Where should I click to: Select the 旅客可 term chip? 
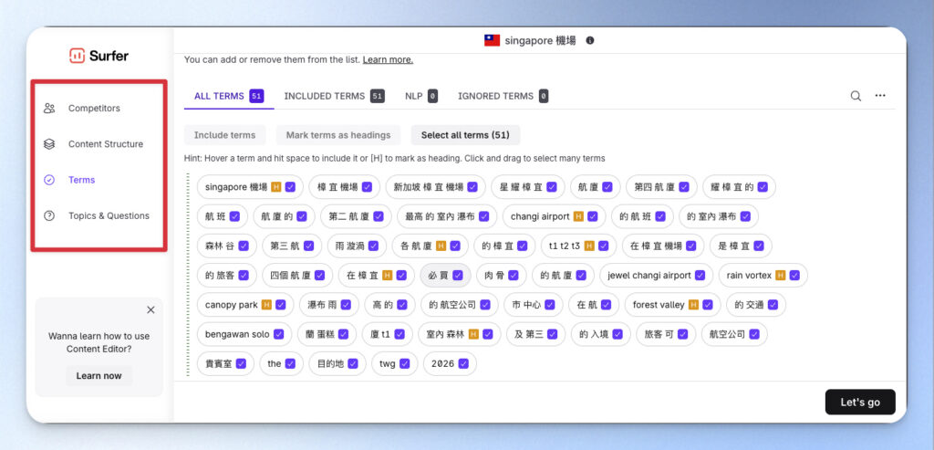tap(666, 334)
